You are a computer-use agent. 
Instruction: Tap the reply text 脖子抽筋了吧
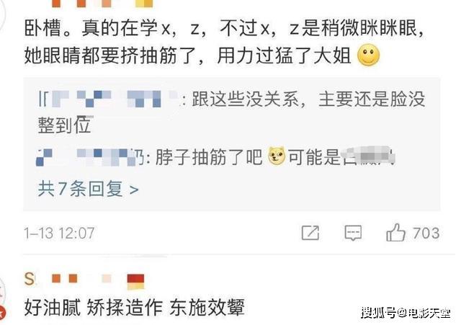[208, 157]
